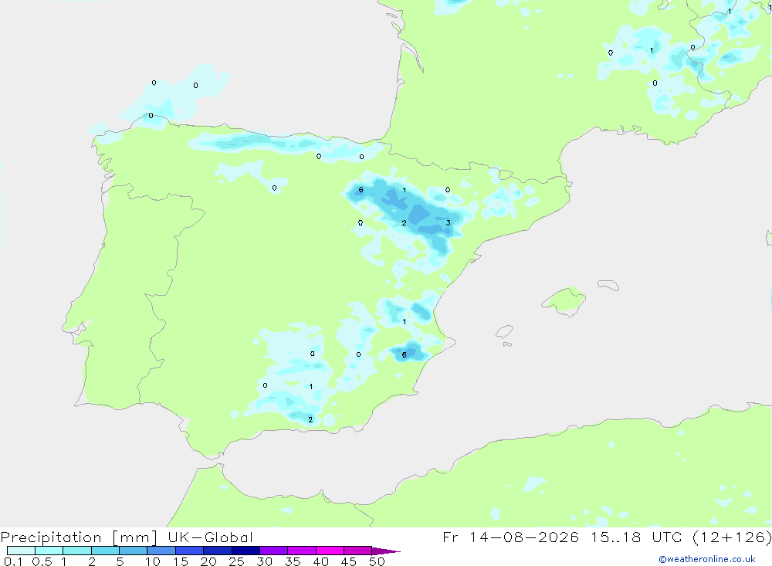Image resolution: width=772 pixels, height=566 pixels.
Task: Click the 'Precipitation [mm]' title text
Action: click(80, 537)
